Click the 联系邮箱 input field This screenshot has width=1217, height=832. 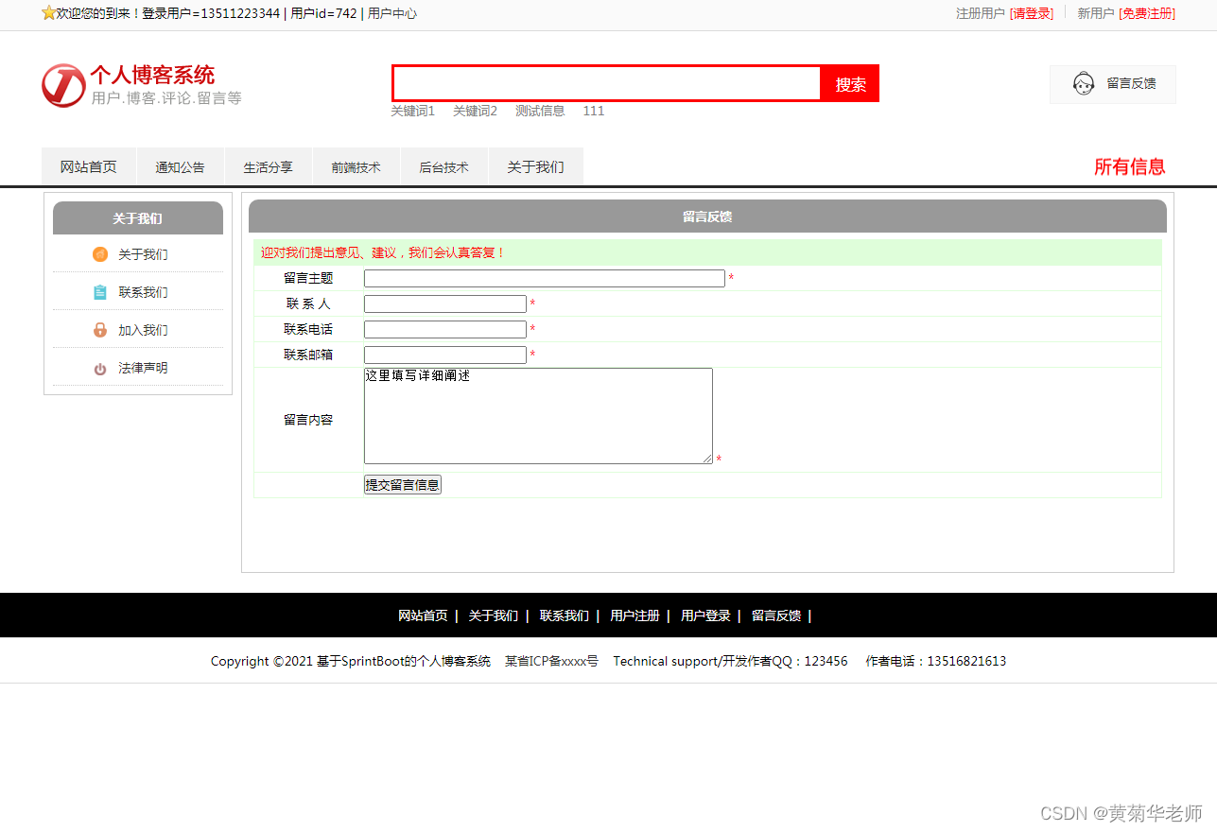point(445,355)
